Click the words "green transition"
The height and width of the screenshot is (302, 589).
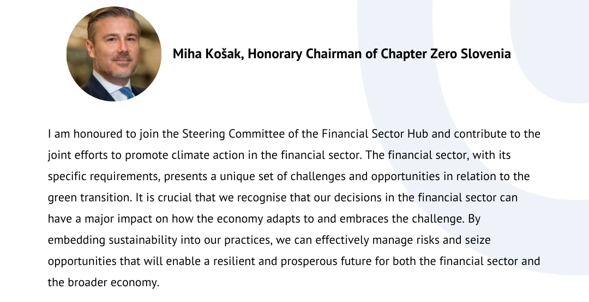pyautogui.click(x=89, y=198)
